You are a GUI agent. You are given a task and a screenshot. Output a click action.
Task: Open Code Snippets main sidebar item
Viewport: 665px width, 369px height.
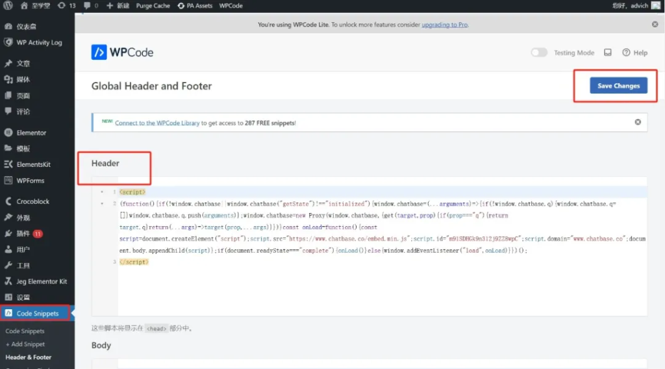tap(37, 313)
